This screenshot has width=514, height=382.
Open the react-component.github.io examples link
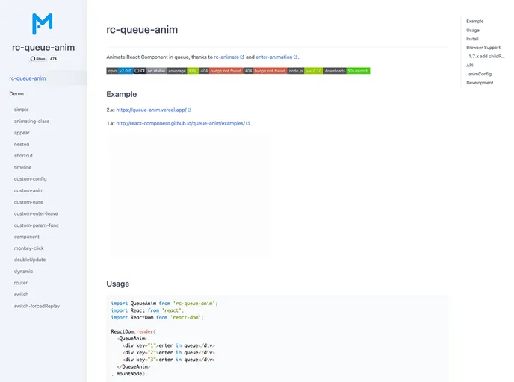pyautogui.click(x=180, y=123)
